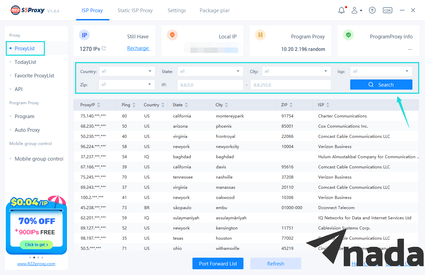
Task: Select proxy row 50.230.***.***
Action: (246, 136)
